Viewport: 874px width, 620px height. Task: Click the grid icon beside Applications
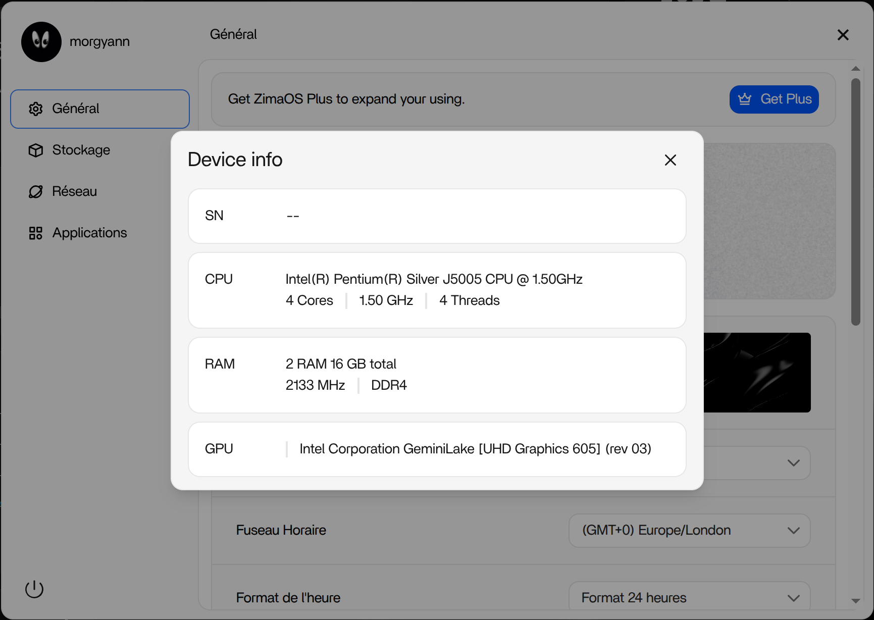(35, 233)
